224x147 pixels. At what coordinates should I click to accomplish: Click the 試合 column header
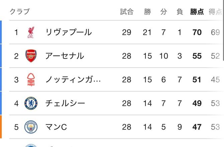[127, 12]
